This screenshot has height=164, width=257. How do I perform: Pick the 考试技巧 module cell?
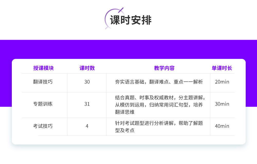coord(43,126)
